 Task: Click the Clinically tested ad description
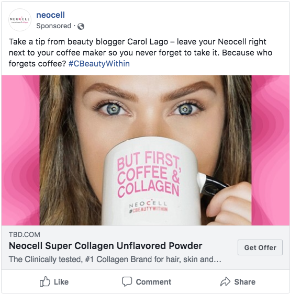[115, 259]
